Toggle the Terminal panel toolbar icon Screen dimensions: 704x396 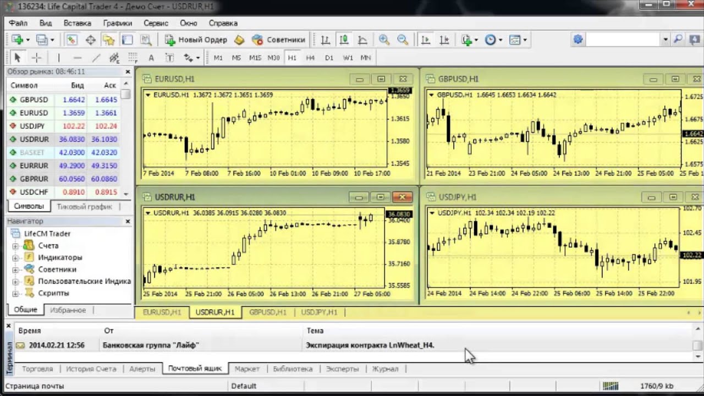[127, 40]
